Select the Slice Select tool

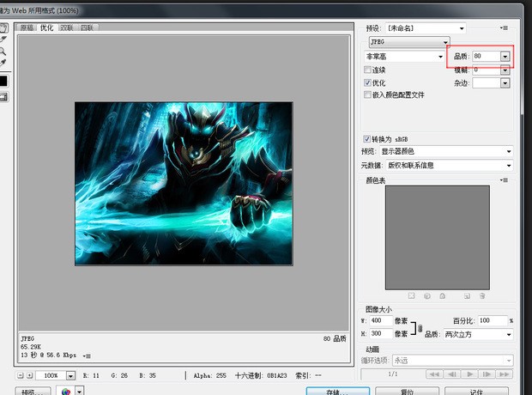coord(3,39)
